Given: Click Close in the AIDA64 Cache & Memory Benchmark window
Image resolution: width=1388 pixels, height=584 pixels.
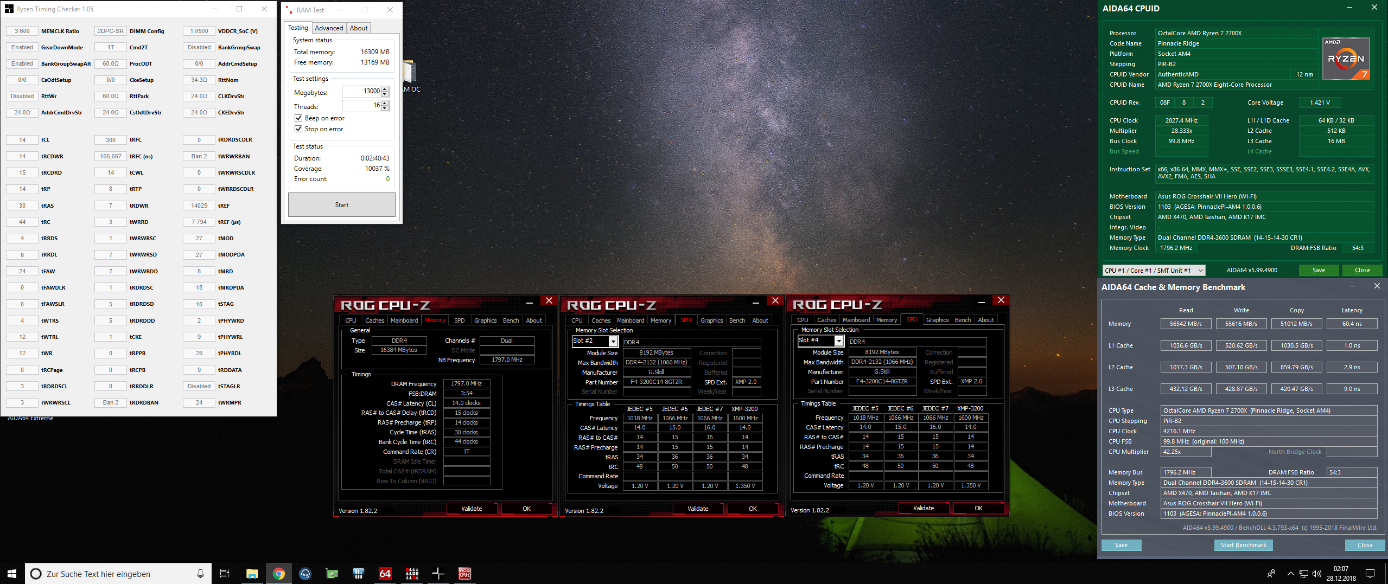Looking at the screenshot, I should pos(1365,546).
